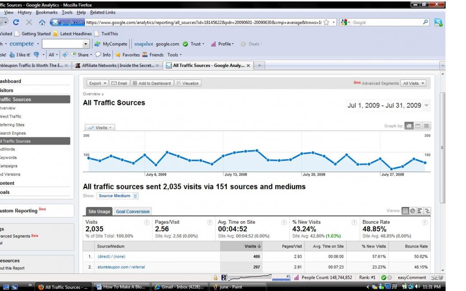The width and height of the screenshot is (466, 291).
Task: Open the Gmail - Inbox taskbar button
Action: coord(179,287)
